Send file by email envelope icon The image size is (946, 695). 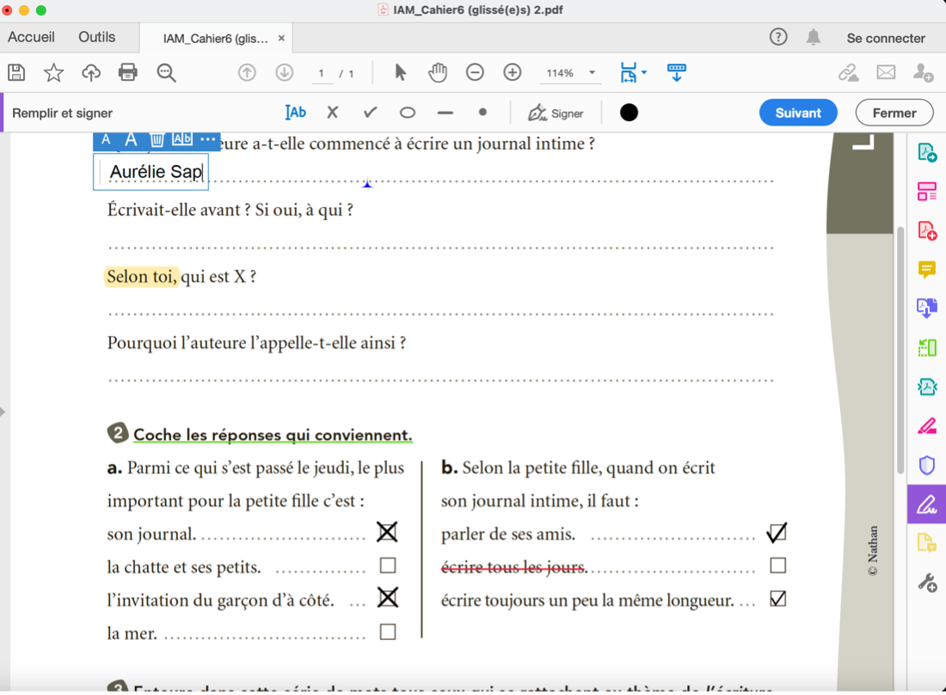[x=886, y=73]
